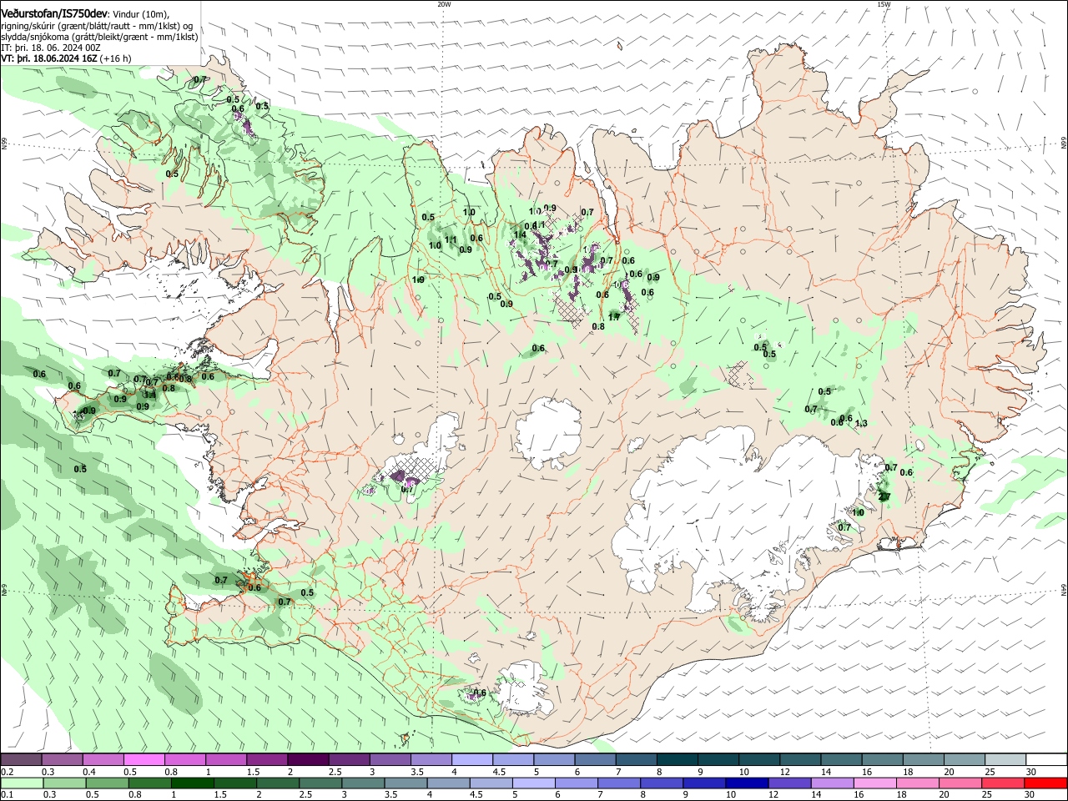Screen dimensions: 1068x801
Task: Click the dark teal top-row swatch between 8 and 9
Action: click(676, 760)
